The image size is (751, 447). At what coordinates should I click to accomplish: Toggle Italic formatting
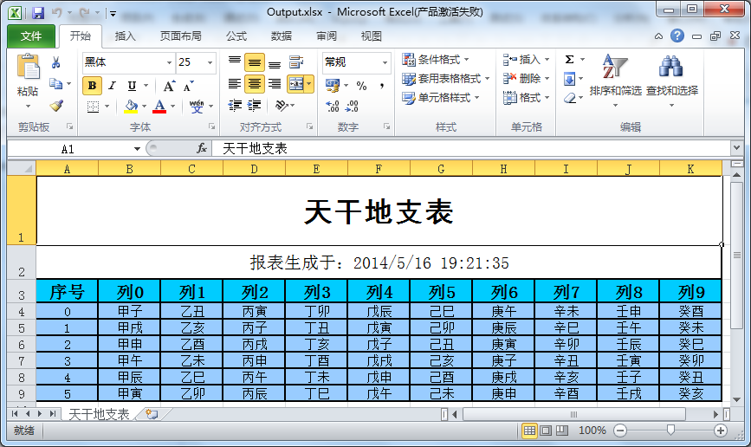[112, 86]
